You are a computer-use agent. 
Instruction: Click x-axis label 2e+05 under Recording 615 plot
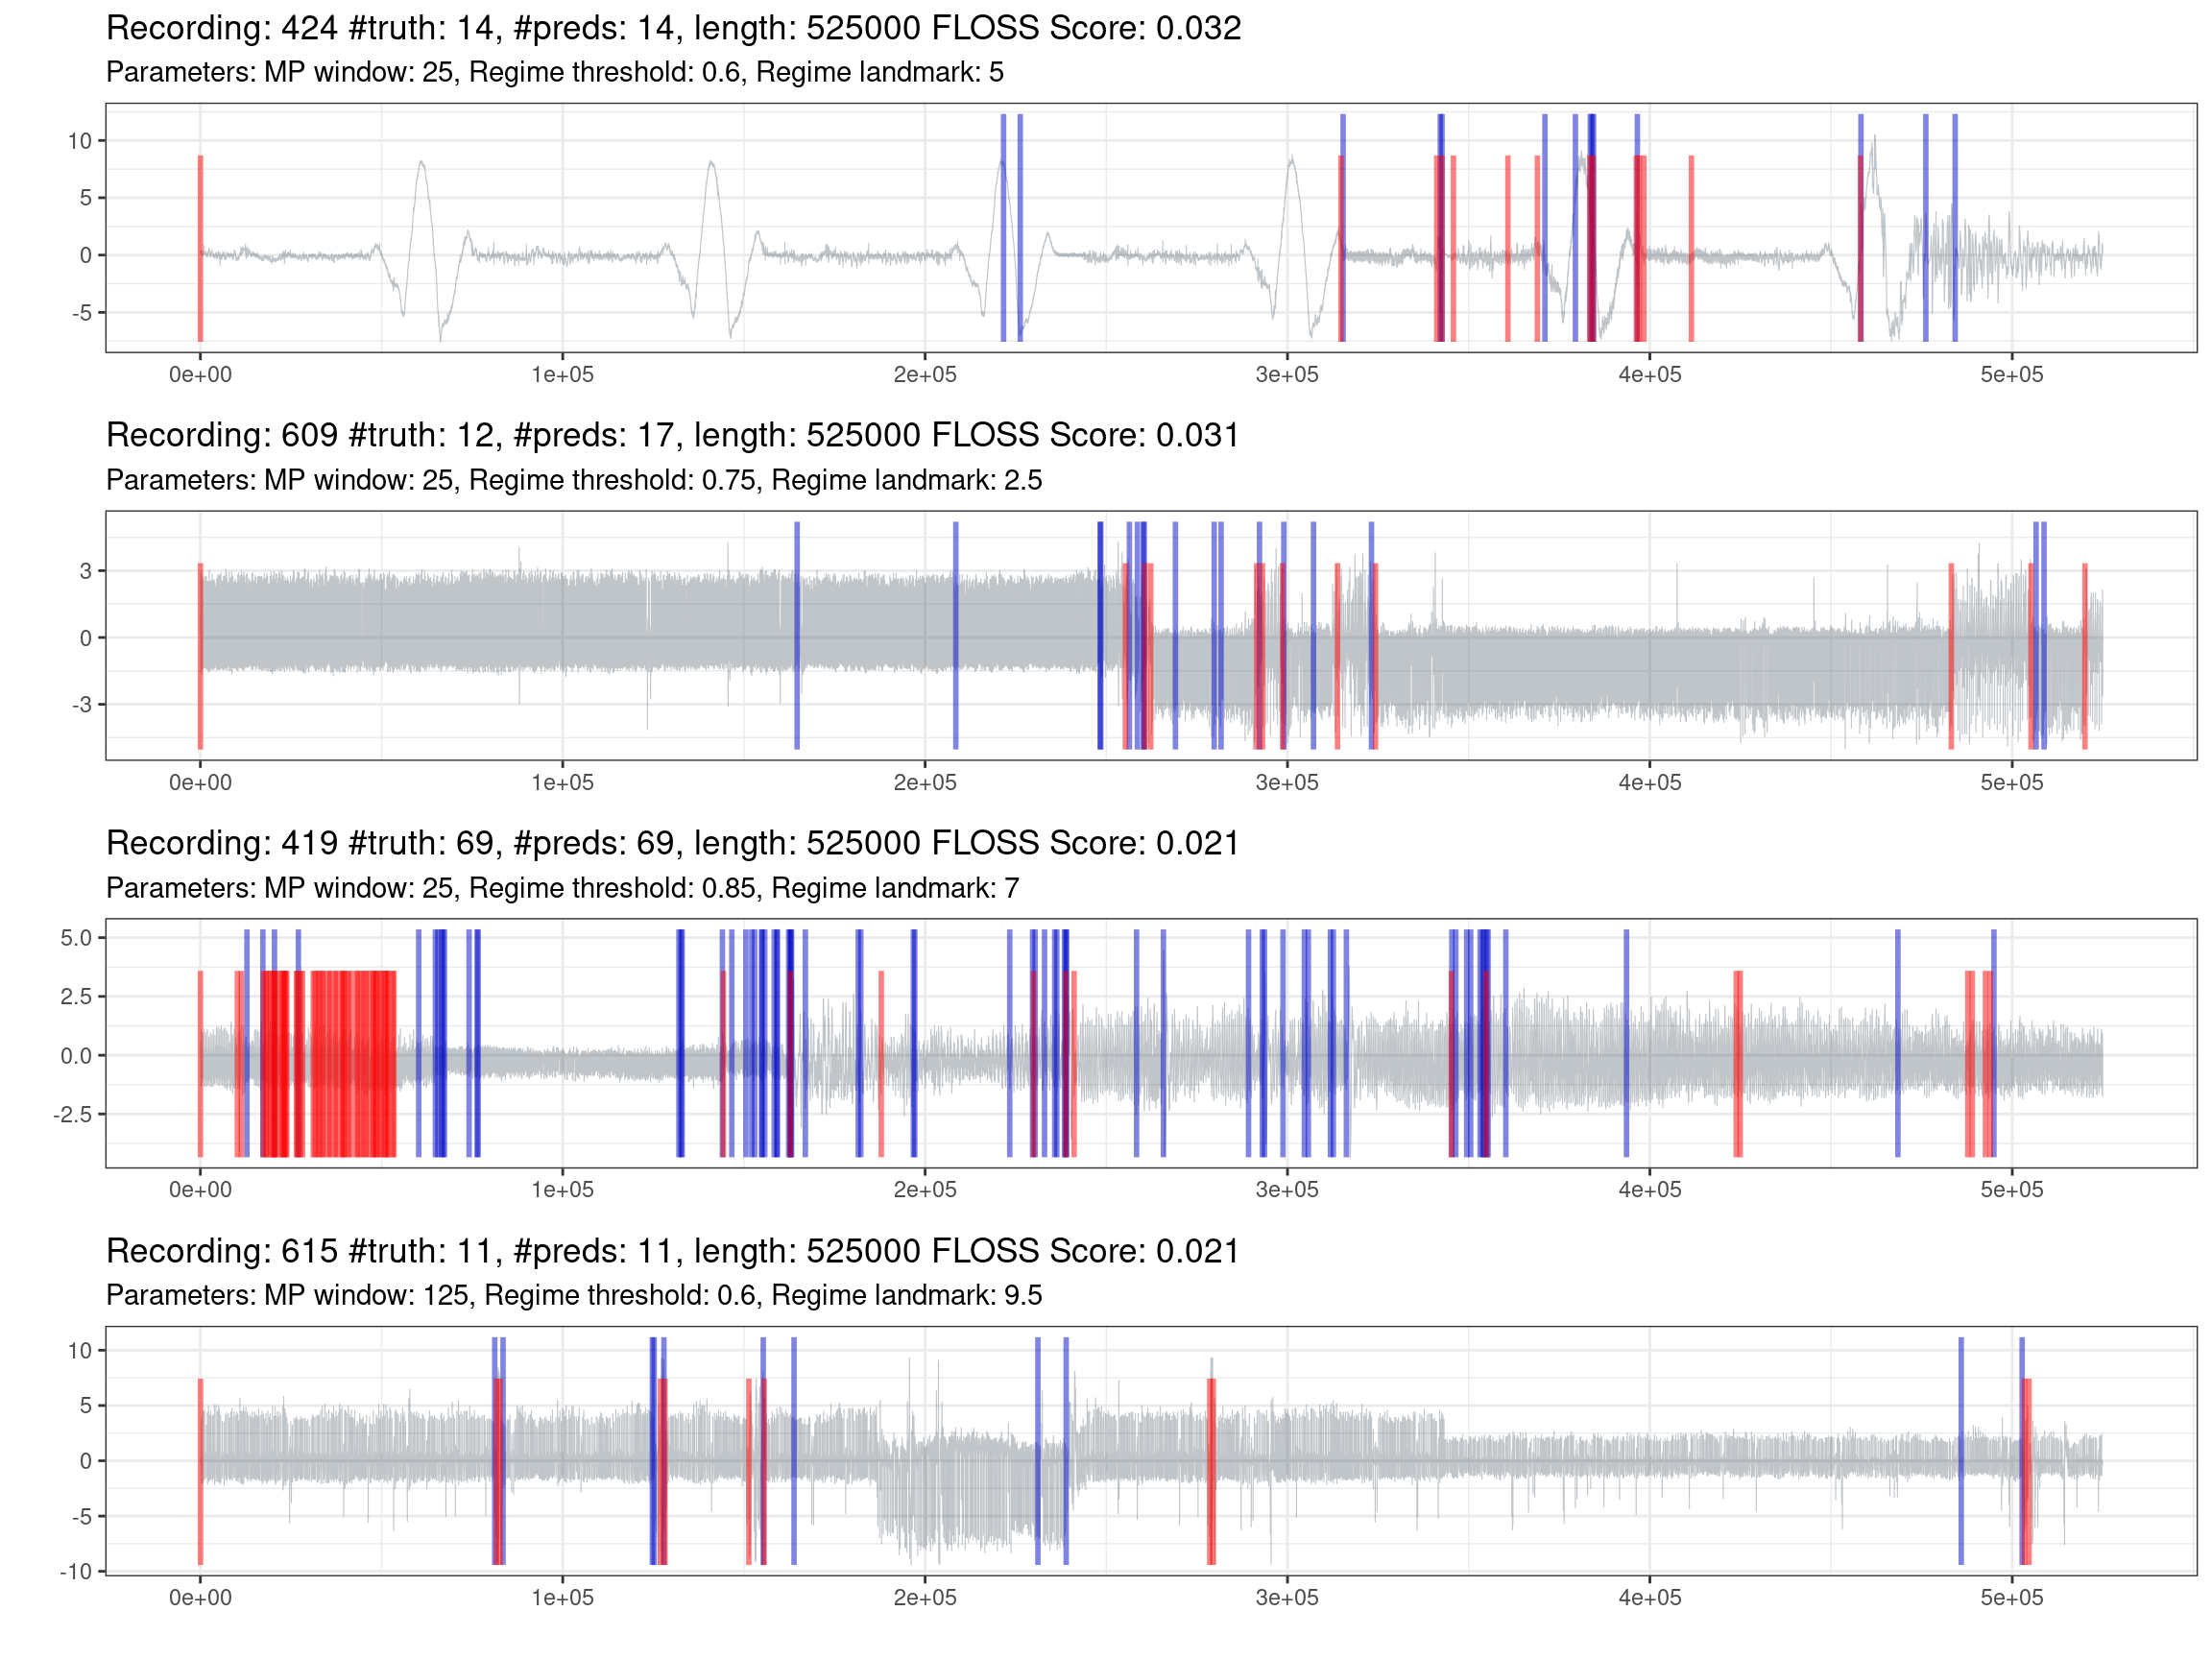coord(925,1598)
